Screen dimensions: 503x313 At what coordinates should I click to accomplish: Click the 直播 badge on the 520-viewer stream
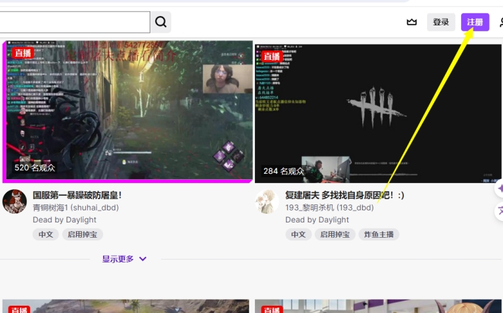(x=23, y=53)
